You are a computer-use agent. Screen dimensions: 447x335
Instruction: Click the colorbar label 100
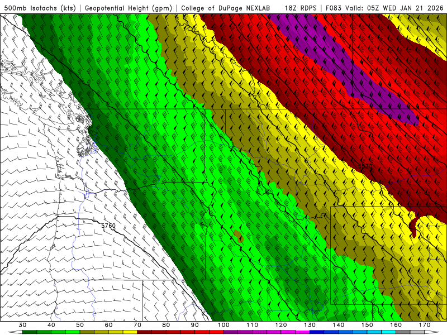[223, 325]
